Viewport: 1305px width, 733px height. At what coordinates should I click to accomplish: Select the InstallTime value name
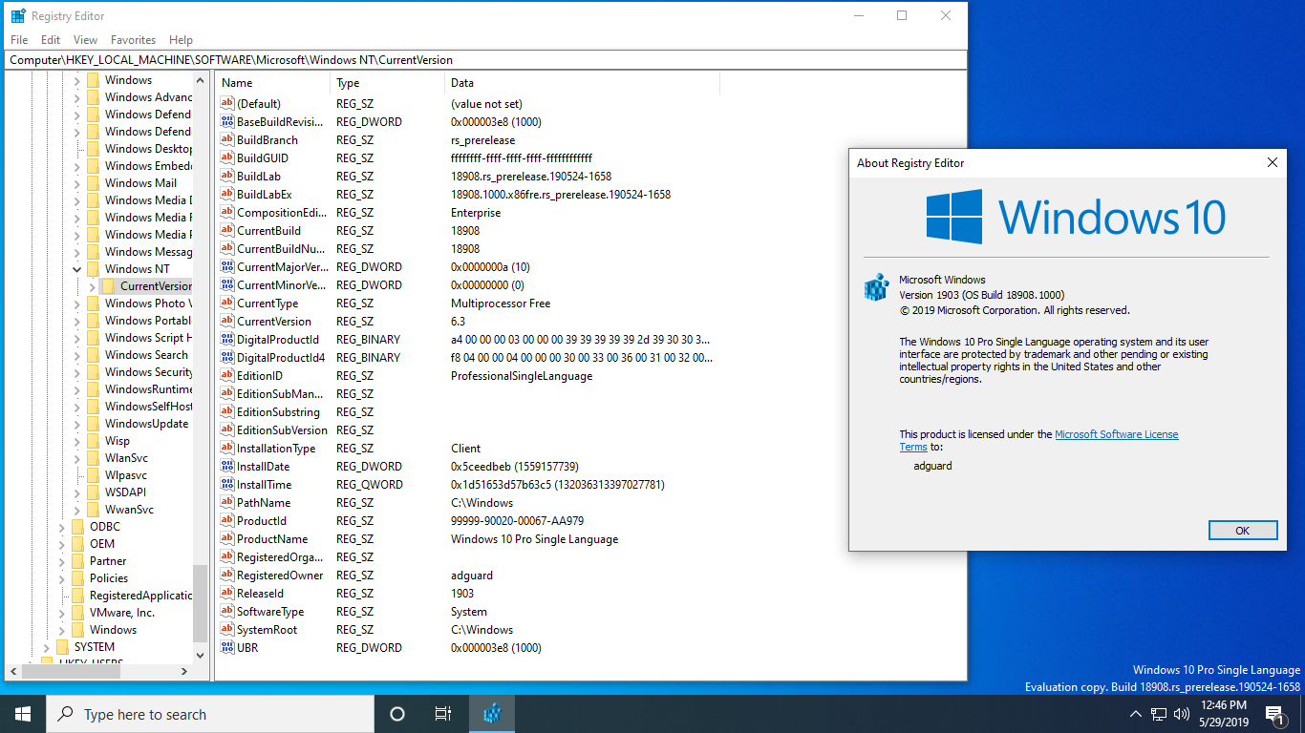click(x=265, y=484)
